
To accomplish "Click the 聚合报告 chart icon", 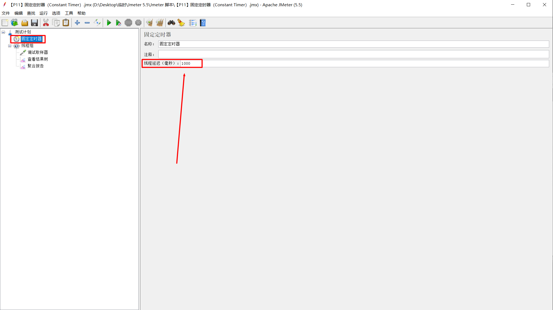I will (x=23, y=66).
